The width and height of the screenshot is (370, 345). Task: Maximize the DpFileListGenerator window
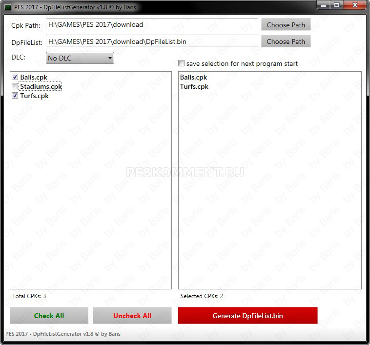[x=337, y=5]
